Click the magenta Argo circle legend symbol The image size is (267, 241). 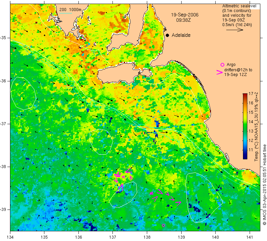(x=222, y=65)
